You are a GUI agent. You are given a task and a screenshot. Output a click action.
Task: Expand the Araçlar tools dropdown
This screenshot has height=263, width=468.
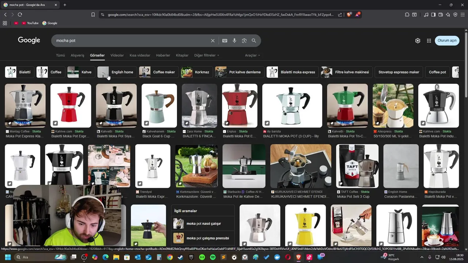253,55
